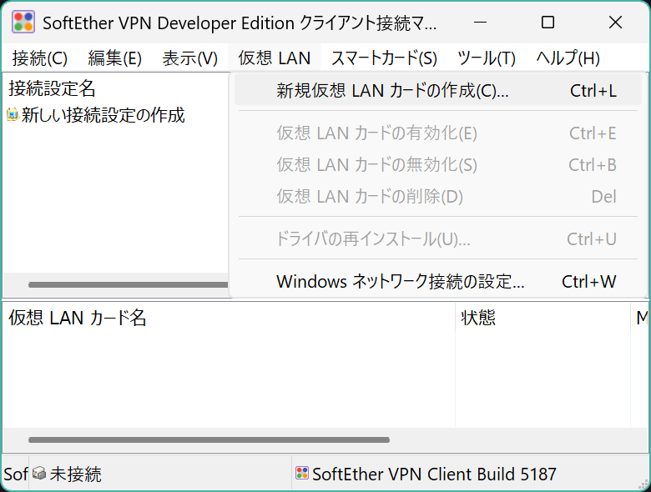
Task: Click the 接続設定名 column header
Action: [x=52, y=88]
